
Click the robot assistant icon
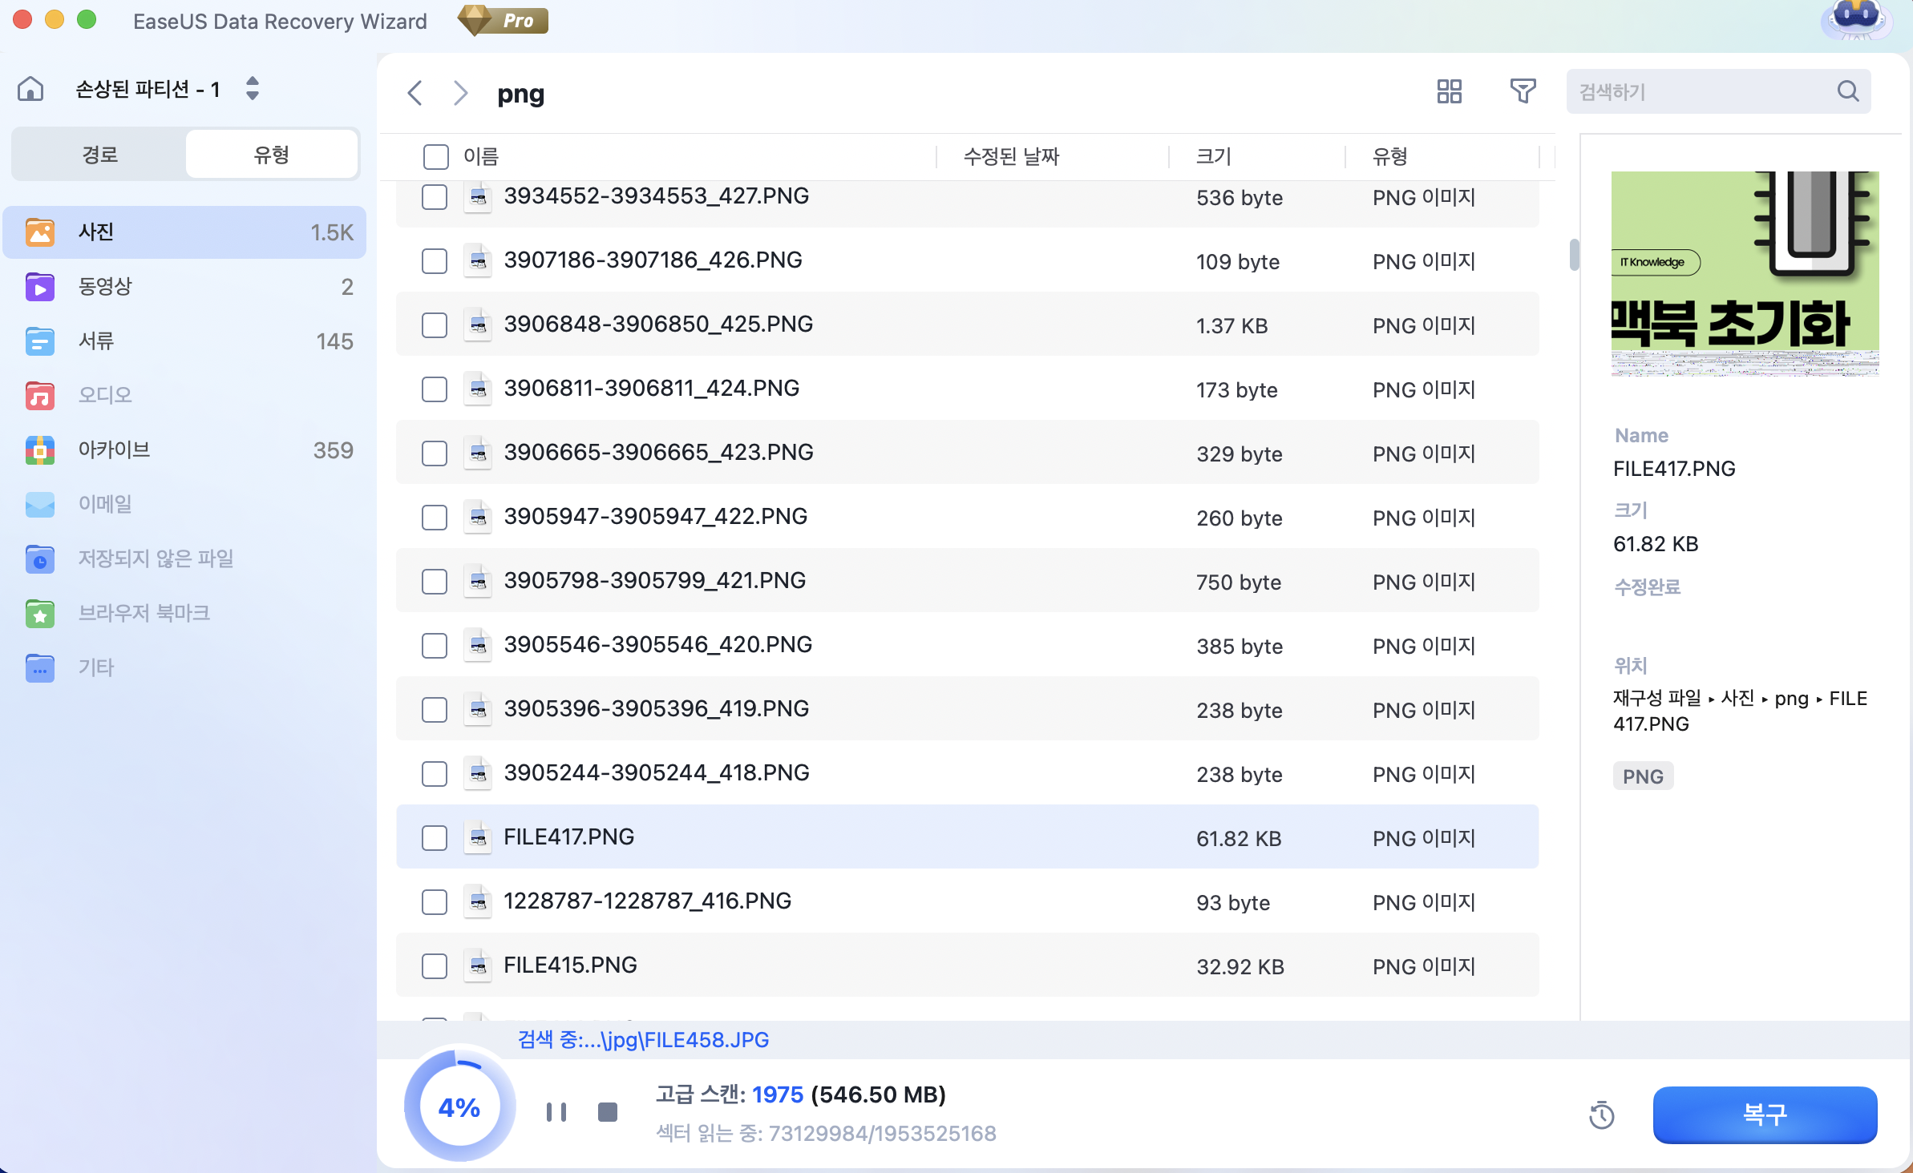pos(1856,19)
